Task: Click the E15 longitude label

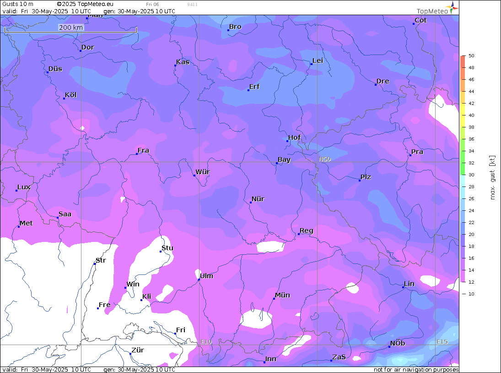Action: click(442, 342)
